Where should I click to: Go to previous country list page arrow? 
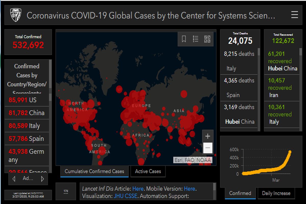[x=14, y=179]
